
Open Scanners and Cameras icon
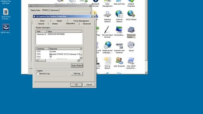tap(119, 47)
